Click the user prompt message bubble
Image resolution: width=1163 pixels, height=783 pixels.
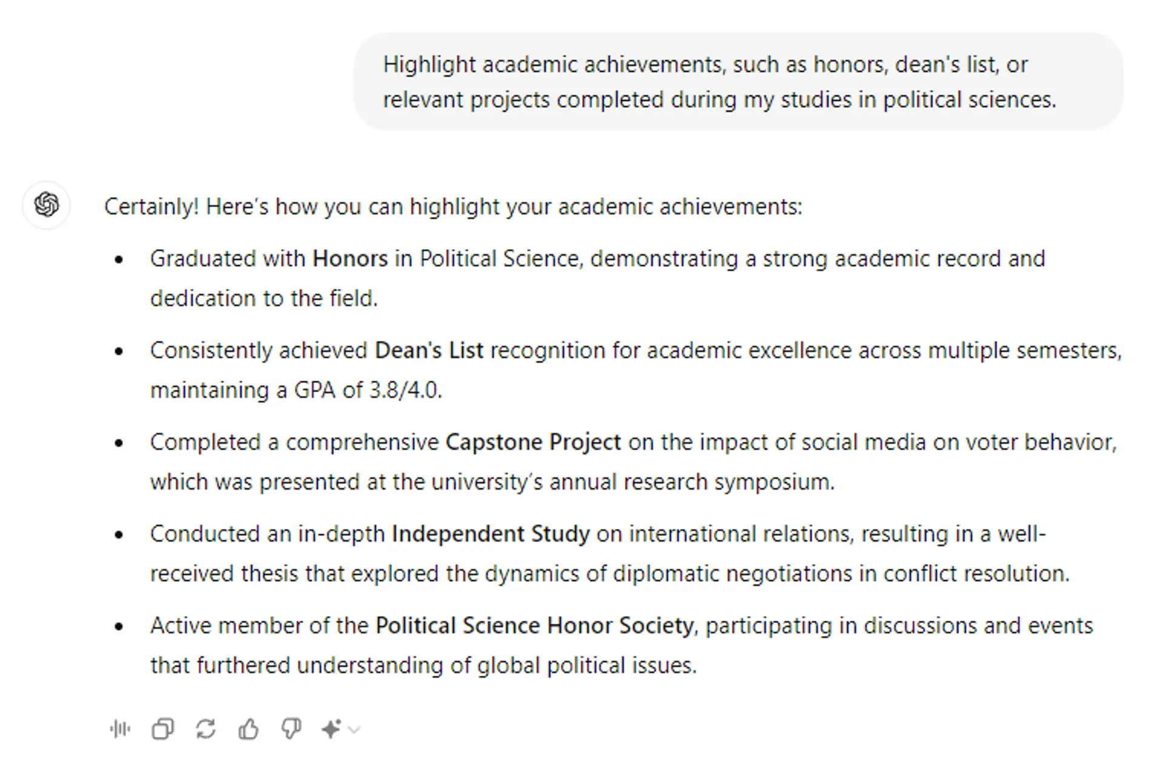(x=738, y=82)
